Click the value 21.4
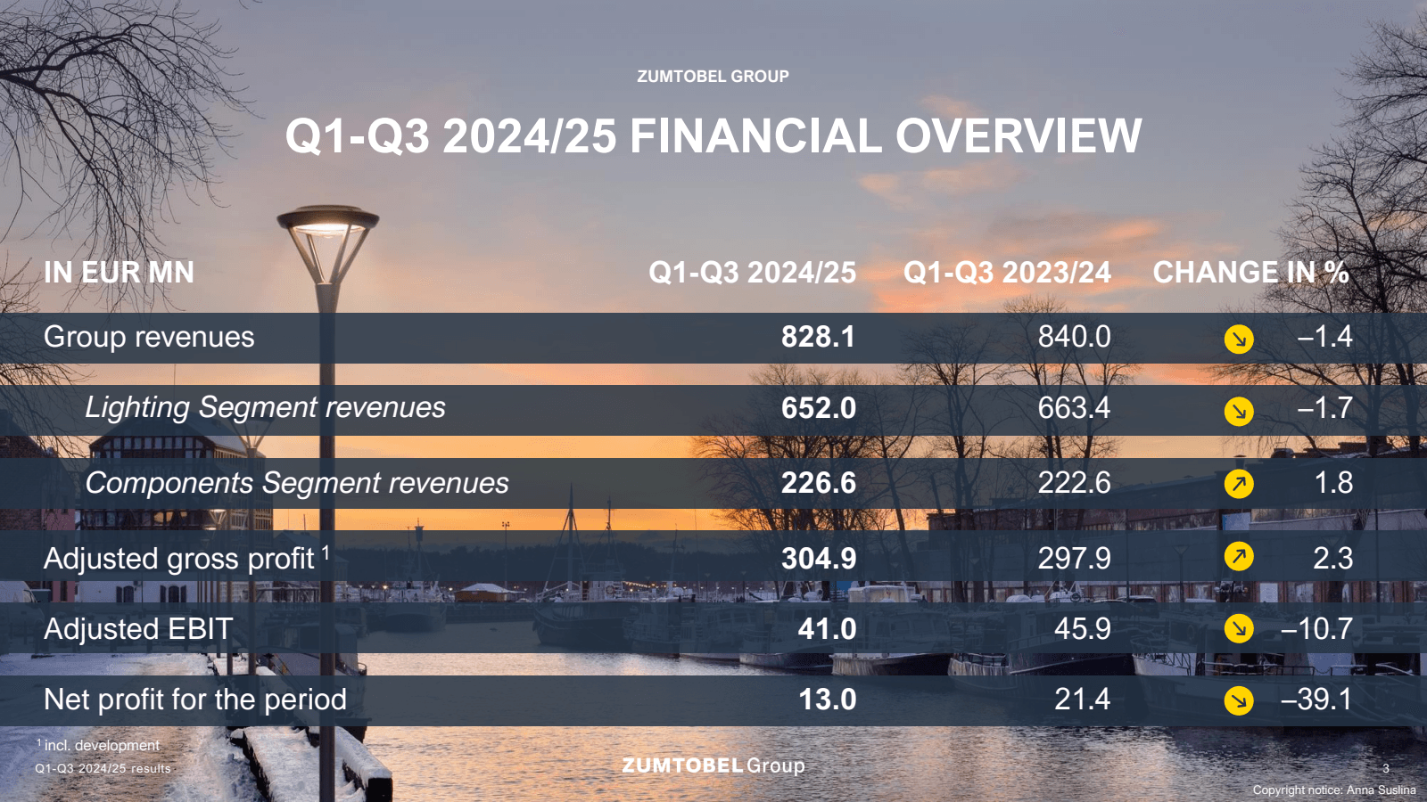 (1083, 700)
